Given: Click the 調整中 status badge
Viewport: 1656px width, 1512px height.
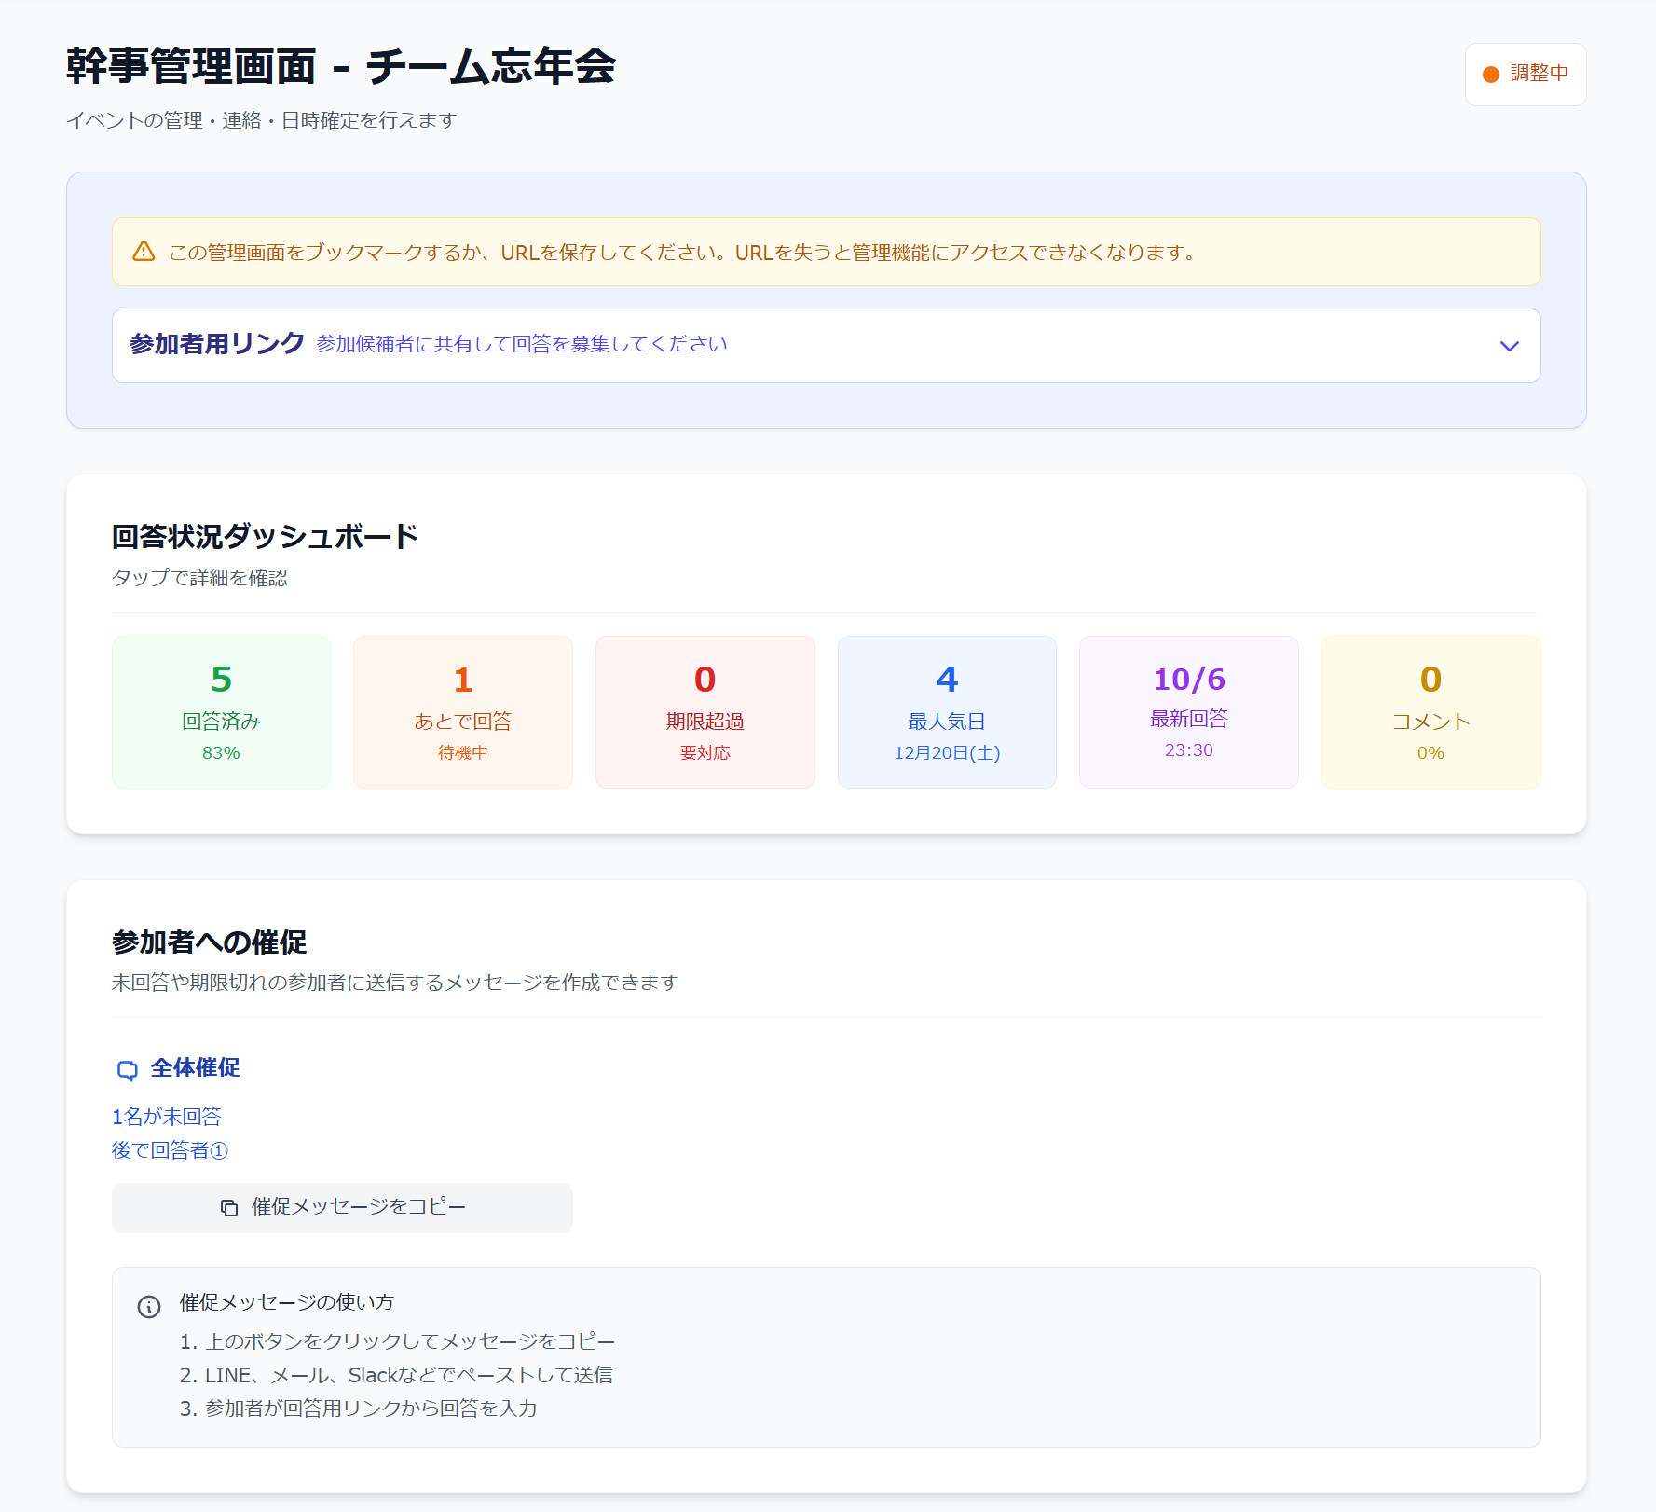Looking at the screenshot, I should click(1526, 75).
